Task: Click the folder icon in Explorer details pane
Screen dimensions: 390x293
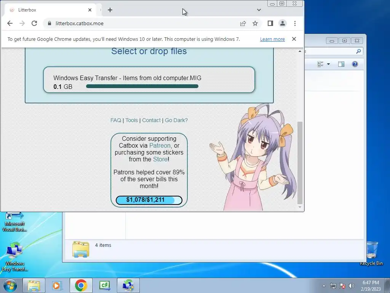Action: pos(81,249)
